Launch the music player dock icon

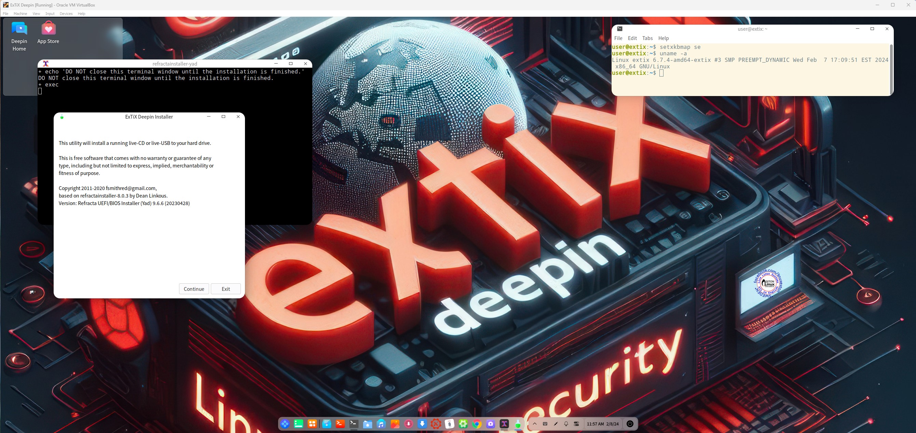coord(381,424)
